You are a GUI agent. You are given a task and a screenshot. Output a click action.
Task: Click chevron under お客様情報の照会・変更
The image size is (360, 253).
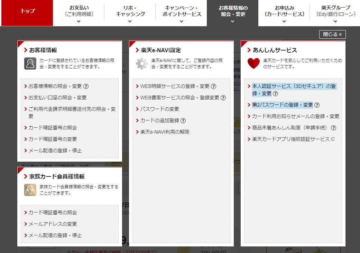click(233, 21)
